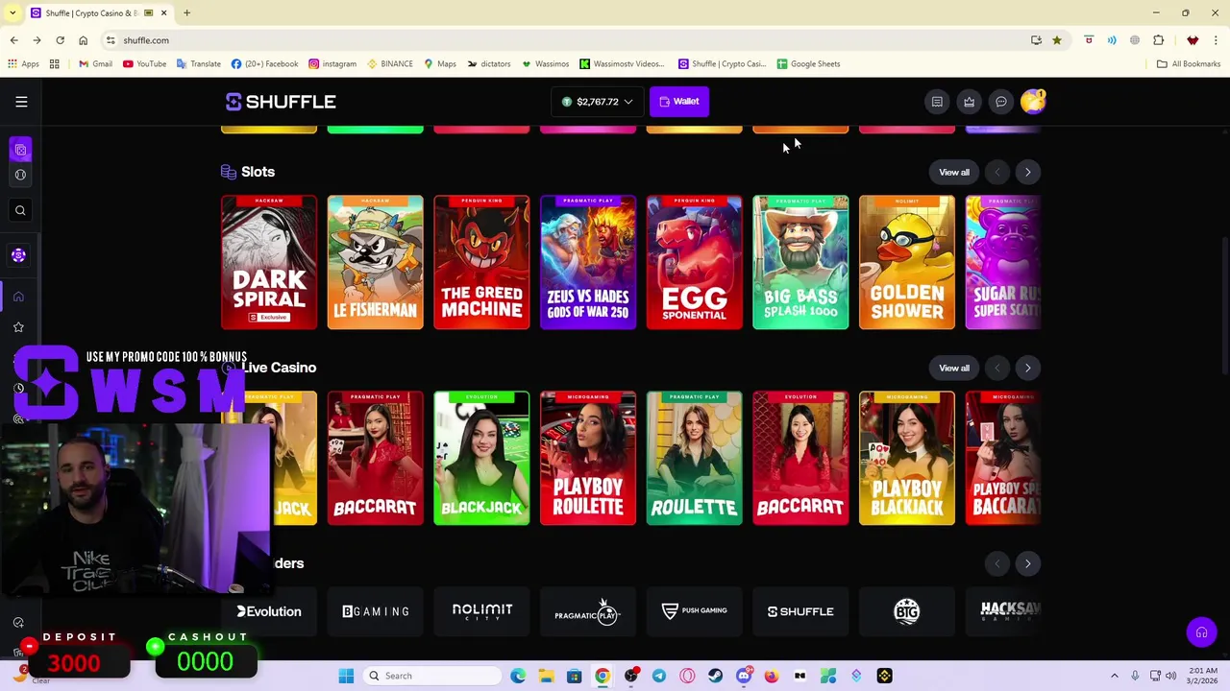Screen dimensions: 1230x691
Task: Open the All Bookmarks folder
Action: point(1189,63)
